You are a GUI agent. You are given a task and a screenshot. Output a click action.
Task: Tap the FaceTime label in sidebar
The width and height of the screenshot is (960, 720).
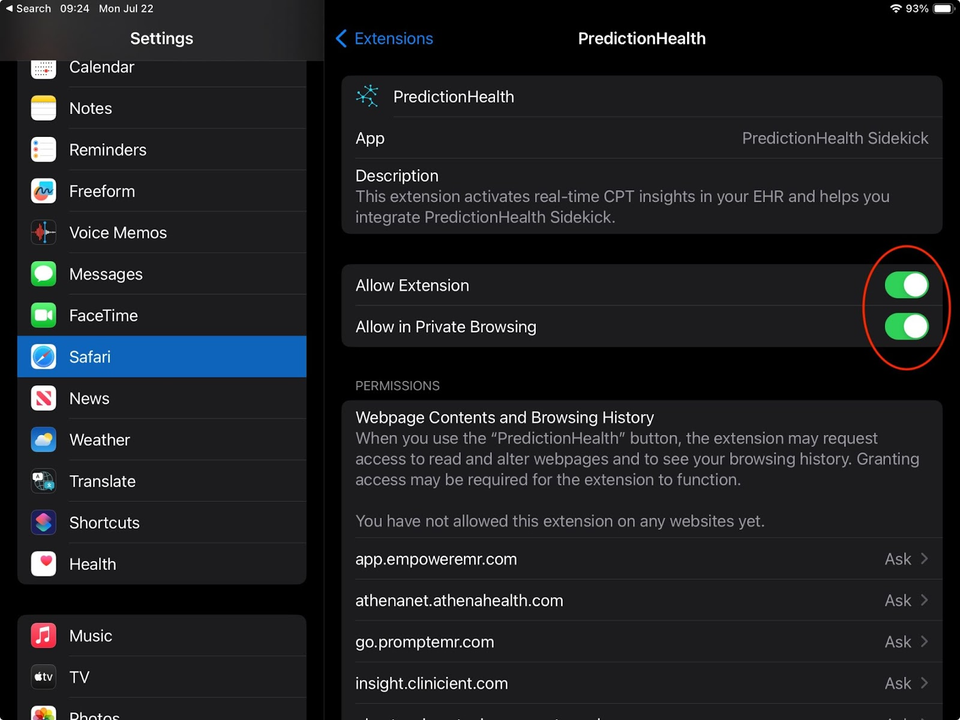pyautogui.click(x=104, y=315)
